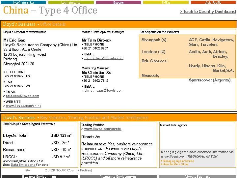This screenshot has width=237, height=178.
Task: Click the Shanghai: (5) participants label
Action: (154, 40)
